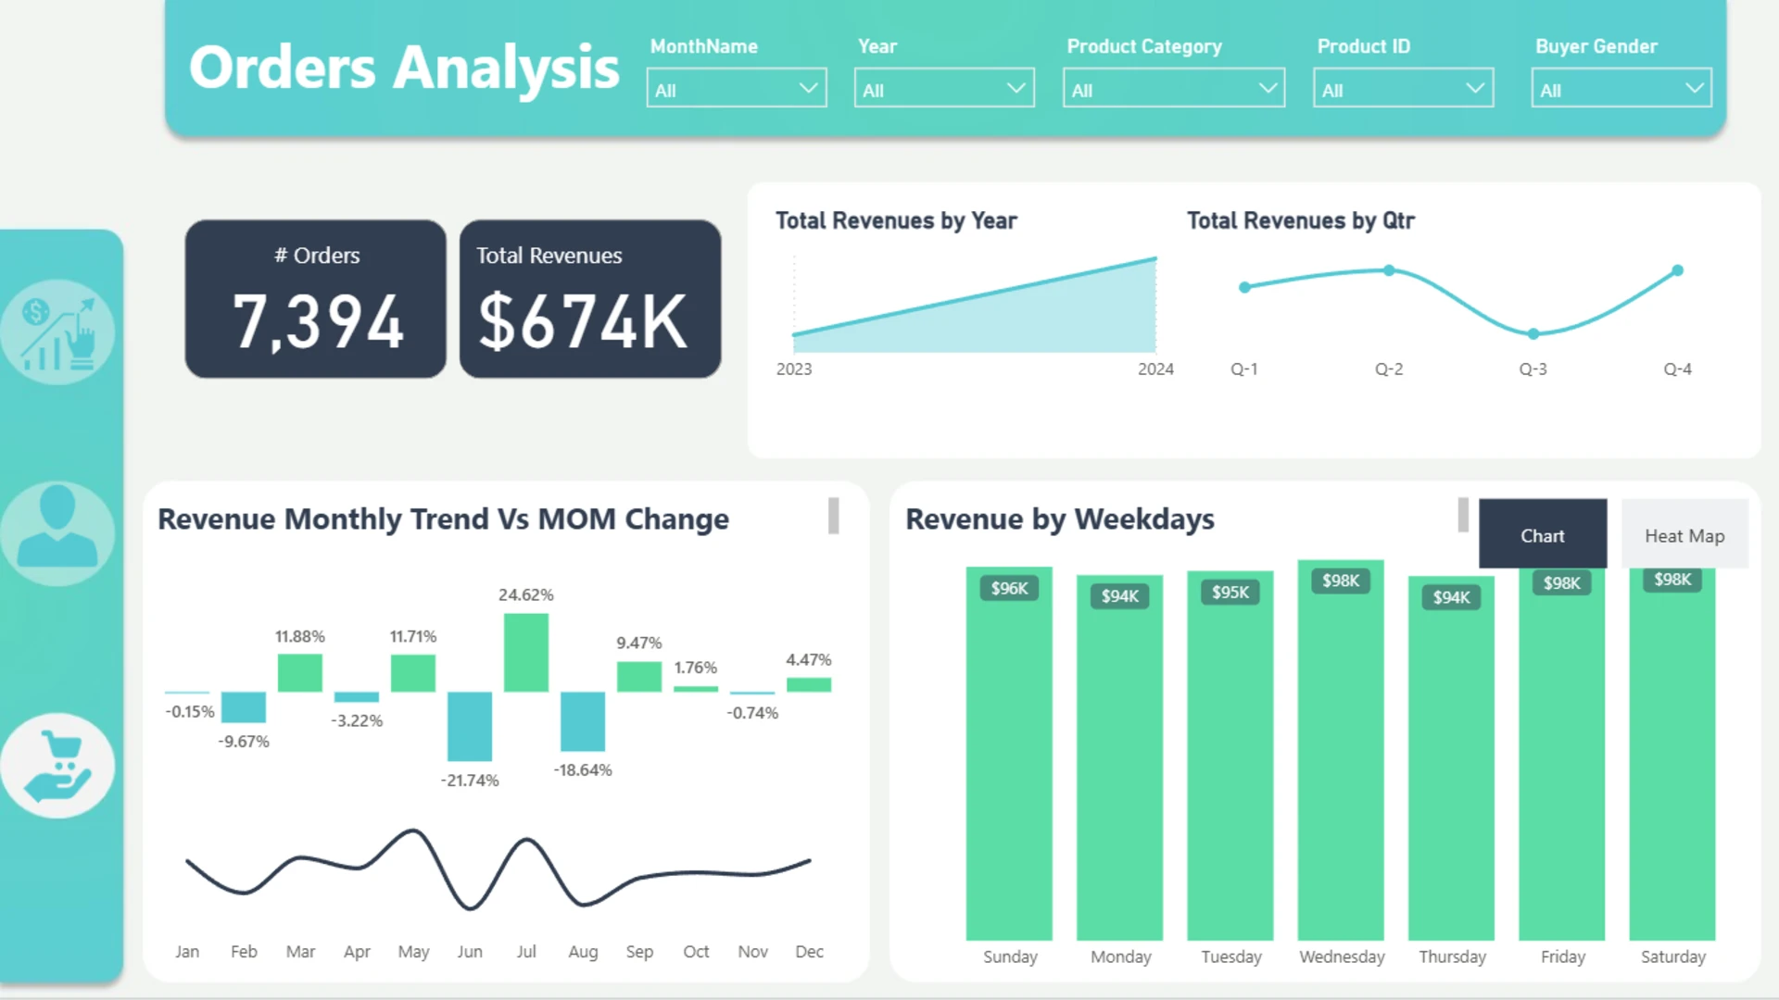Select the Sunday revenue bar
Viewport: 1779px width, 1000px height.
[1009, 754]
